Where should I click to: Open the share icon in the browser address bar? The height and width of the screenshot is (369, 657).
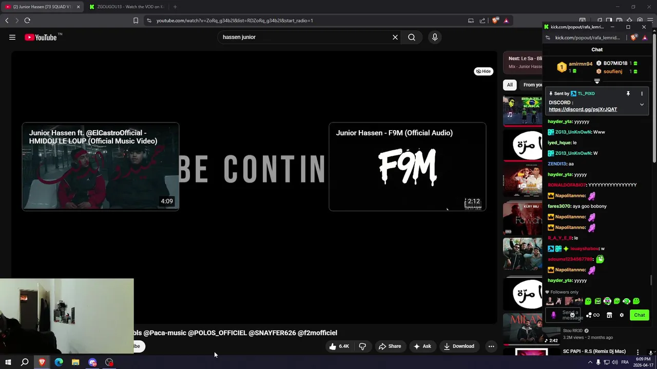point(482,20)
